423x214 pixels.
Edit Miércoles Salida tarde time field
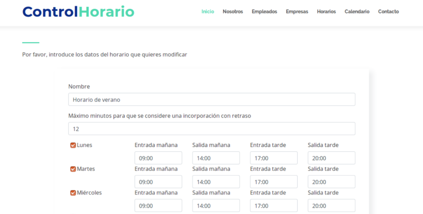tap(332, 206)
